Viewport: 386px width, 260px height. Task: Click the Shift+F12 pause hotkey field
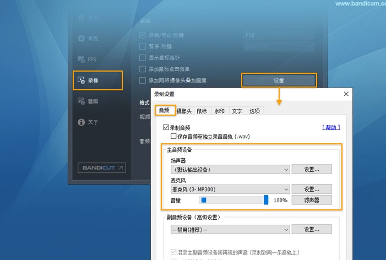[x=279, y=46]
